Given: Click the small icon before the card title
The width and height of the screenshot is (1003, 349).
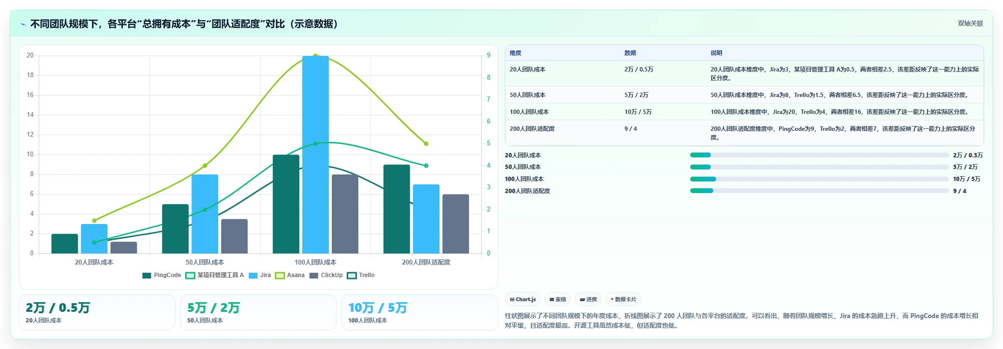Looking at the screenshot, I should (x=23, y=24).
